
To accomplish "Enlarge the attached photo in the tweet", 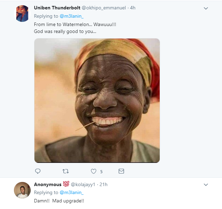I will 97,100.
